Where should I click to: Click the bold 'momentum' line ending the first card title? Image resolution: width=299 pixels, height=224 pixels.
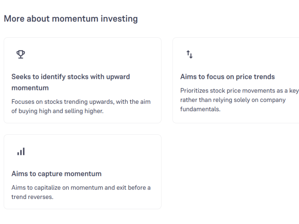pyautogui.click(x=30, y=88)
